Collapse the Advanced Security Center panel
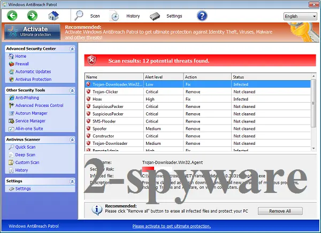This screenshot has height=233, width=321. pos(72,49)
